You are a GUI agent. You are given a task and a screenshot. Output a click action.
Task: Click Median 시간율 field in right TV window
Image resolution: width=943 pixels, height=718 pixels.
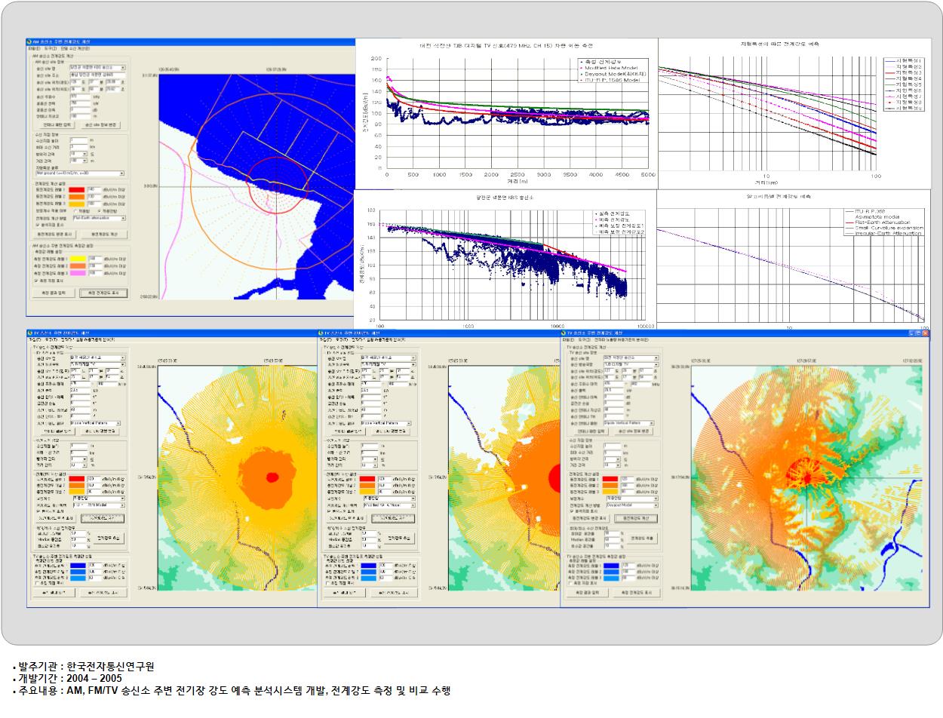click(612, 539)
